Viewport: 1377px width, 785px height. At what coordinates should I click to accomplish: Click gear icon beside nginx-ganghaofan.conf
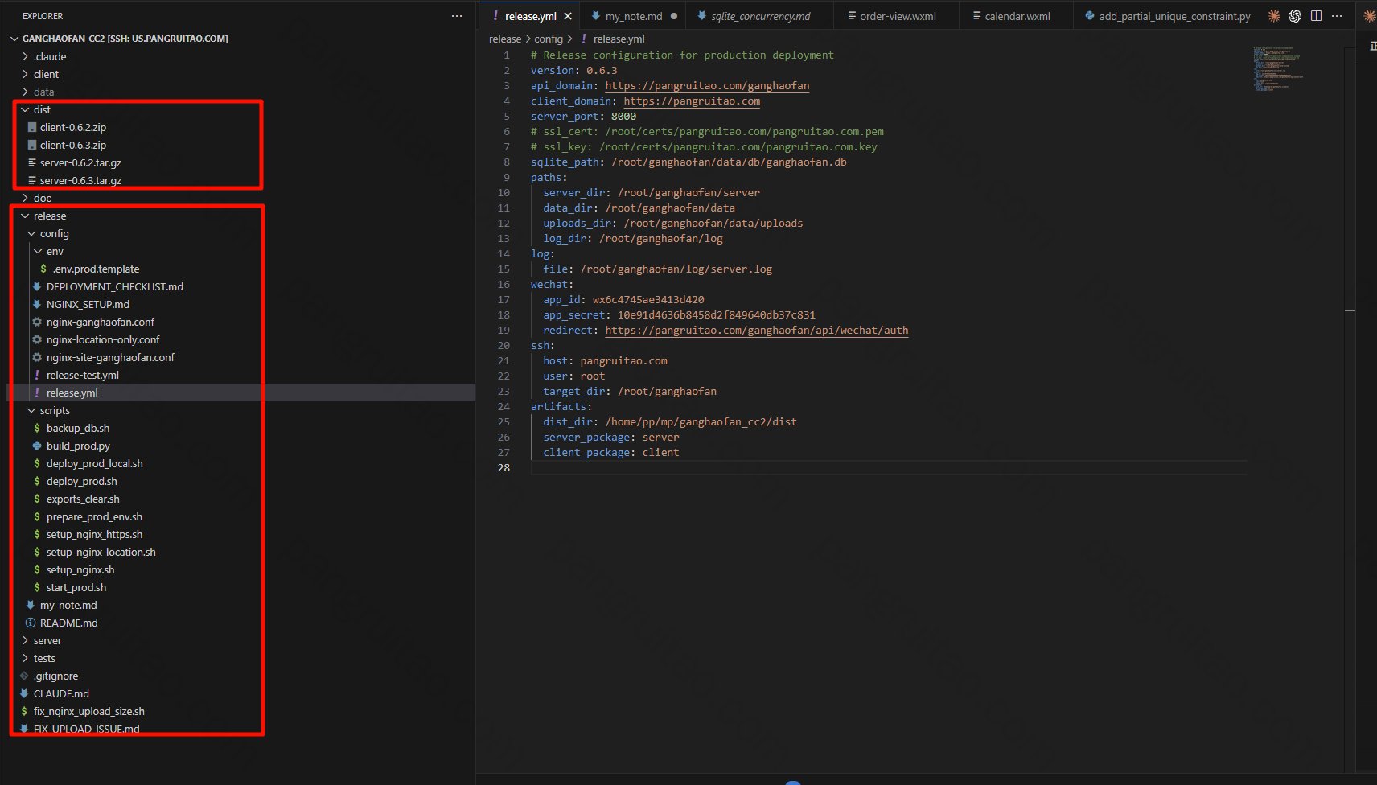[37, 322]
